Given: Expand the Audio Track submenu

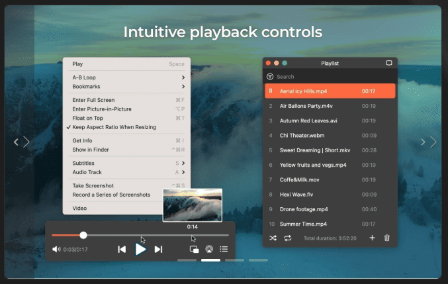Looking at the screenshot, I should [126, 172].
